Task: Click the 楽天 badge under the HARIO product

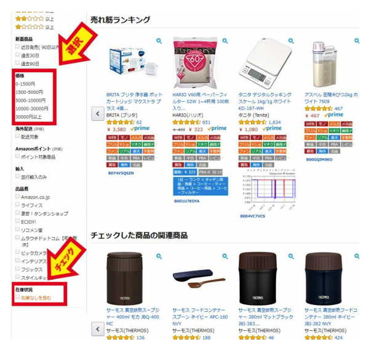Action: [202, 151]
